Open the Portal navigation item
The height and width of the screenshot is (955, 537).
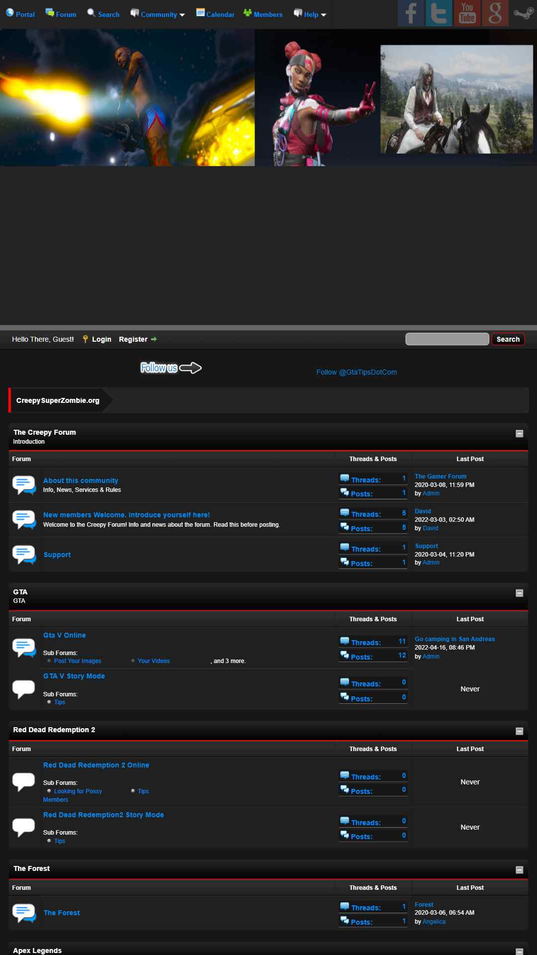click(25, 14)
